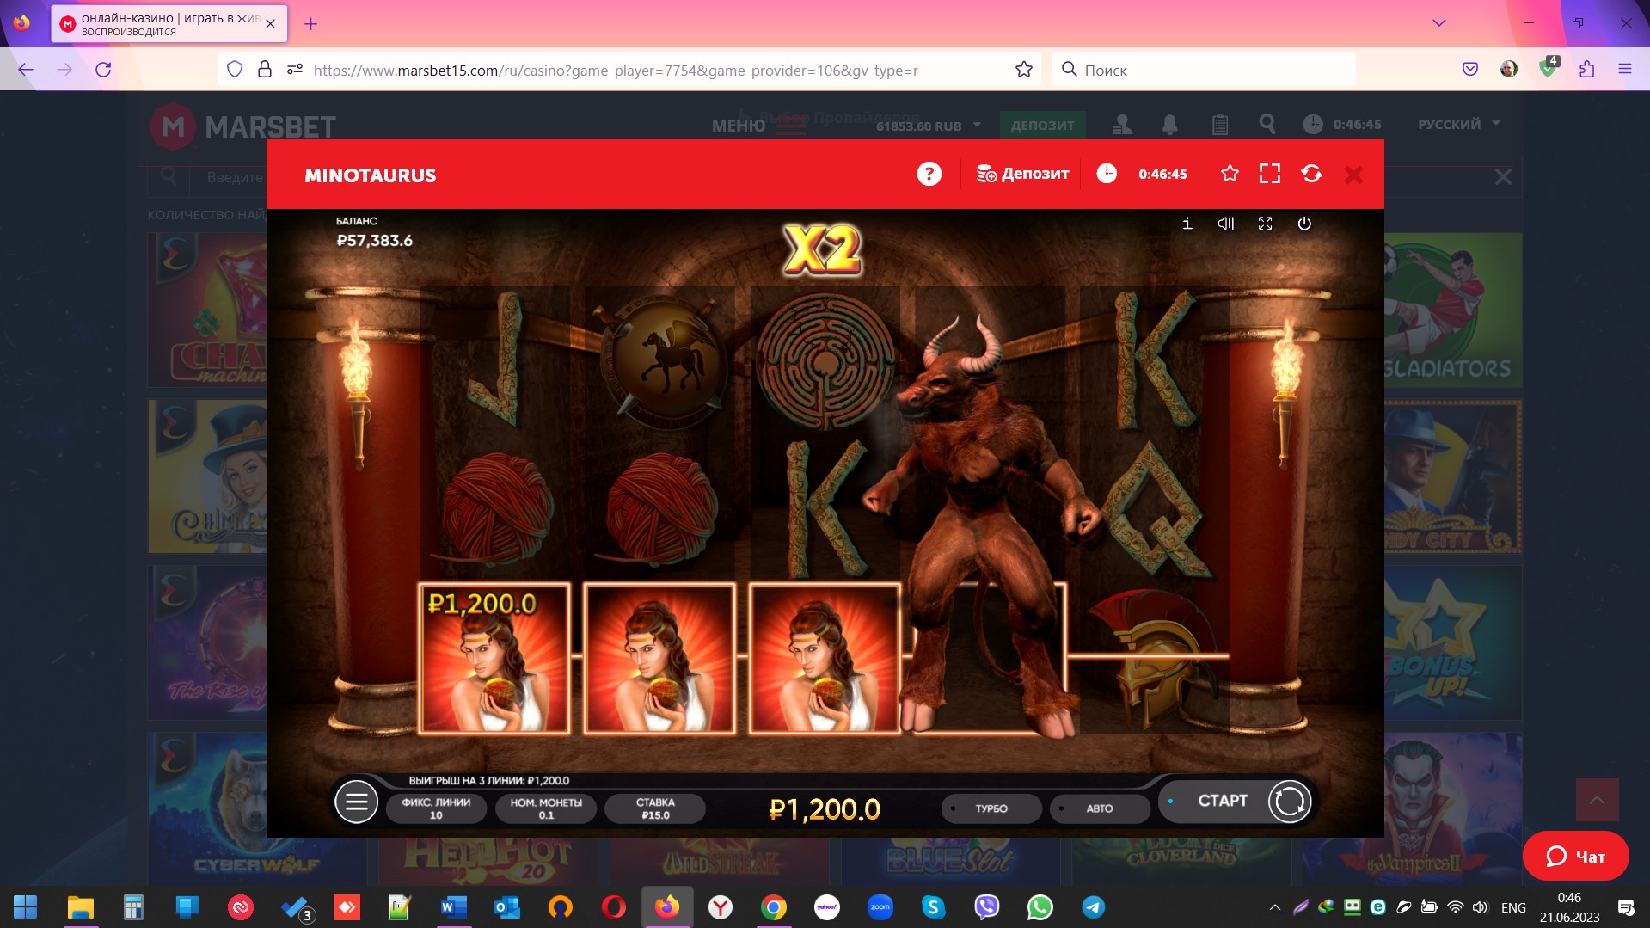Expand game to fullscreen from red header

1270,174
